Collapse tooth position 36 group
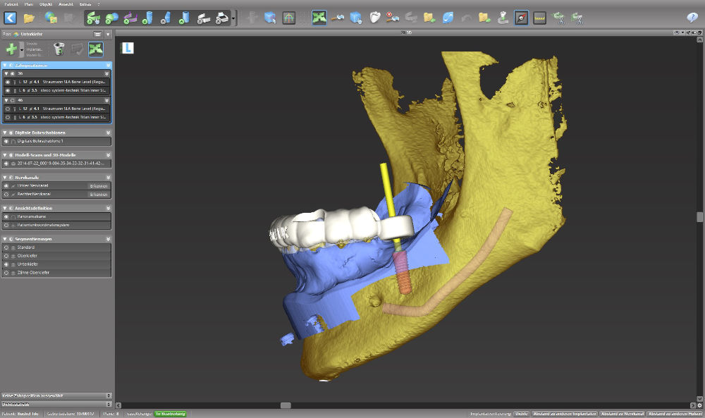Image resolution: width=705 pixels, height=418 pixels. (6, 73)
